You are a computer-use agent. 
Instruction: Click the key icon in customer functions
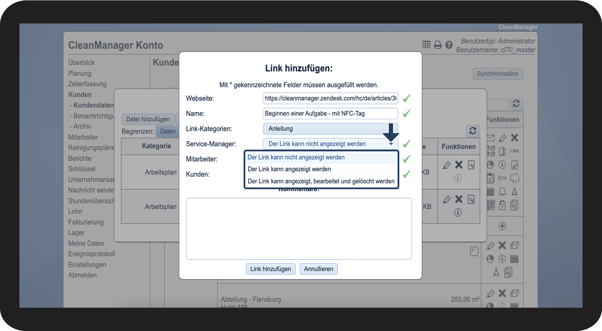point(502,178)
